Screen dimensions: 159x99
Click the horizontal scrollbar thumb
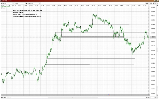[x=73, y=97]
